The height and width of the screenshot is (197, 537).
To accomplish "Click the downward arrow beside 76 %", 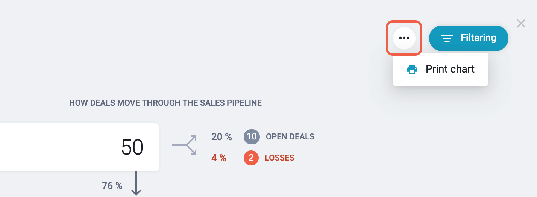I will pos(136,183).
